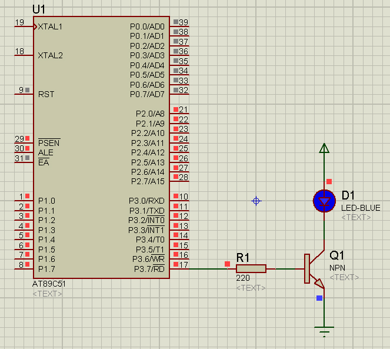Click the LED-BLUE value label
The width and height of the screenshot is (390, 349).
[361, 208]
